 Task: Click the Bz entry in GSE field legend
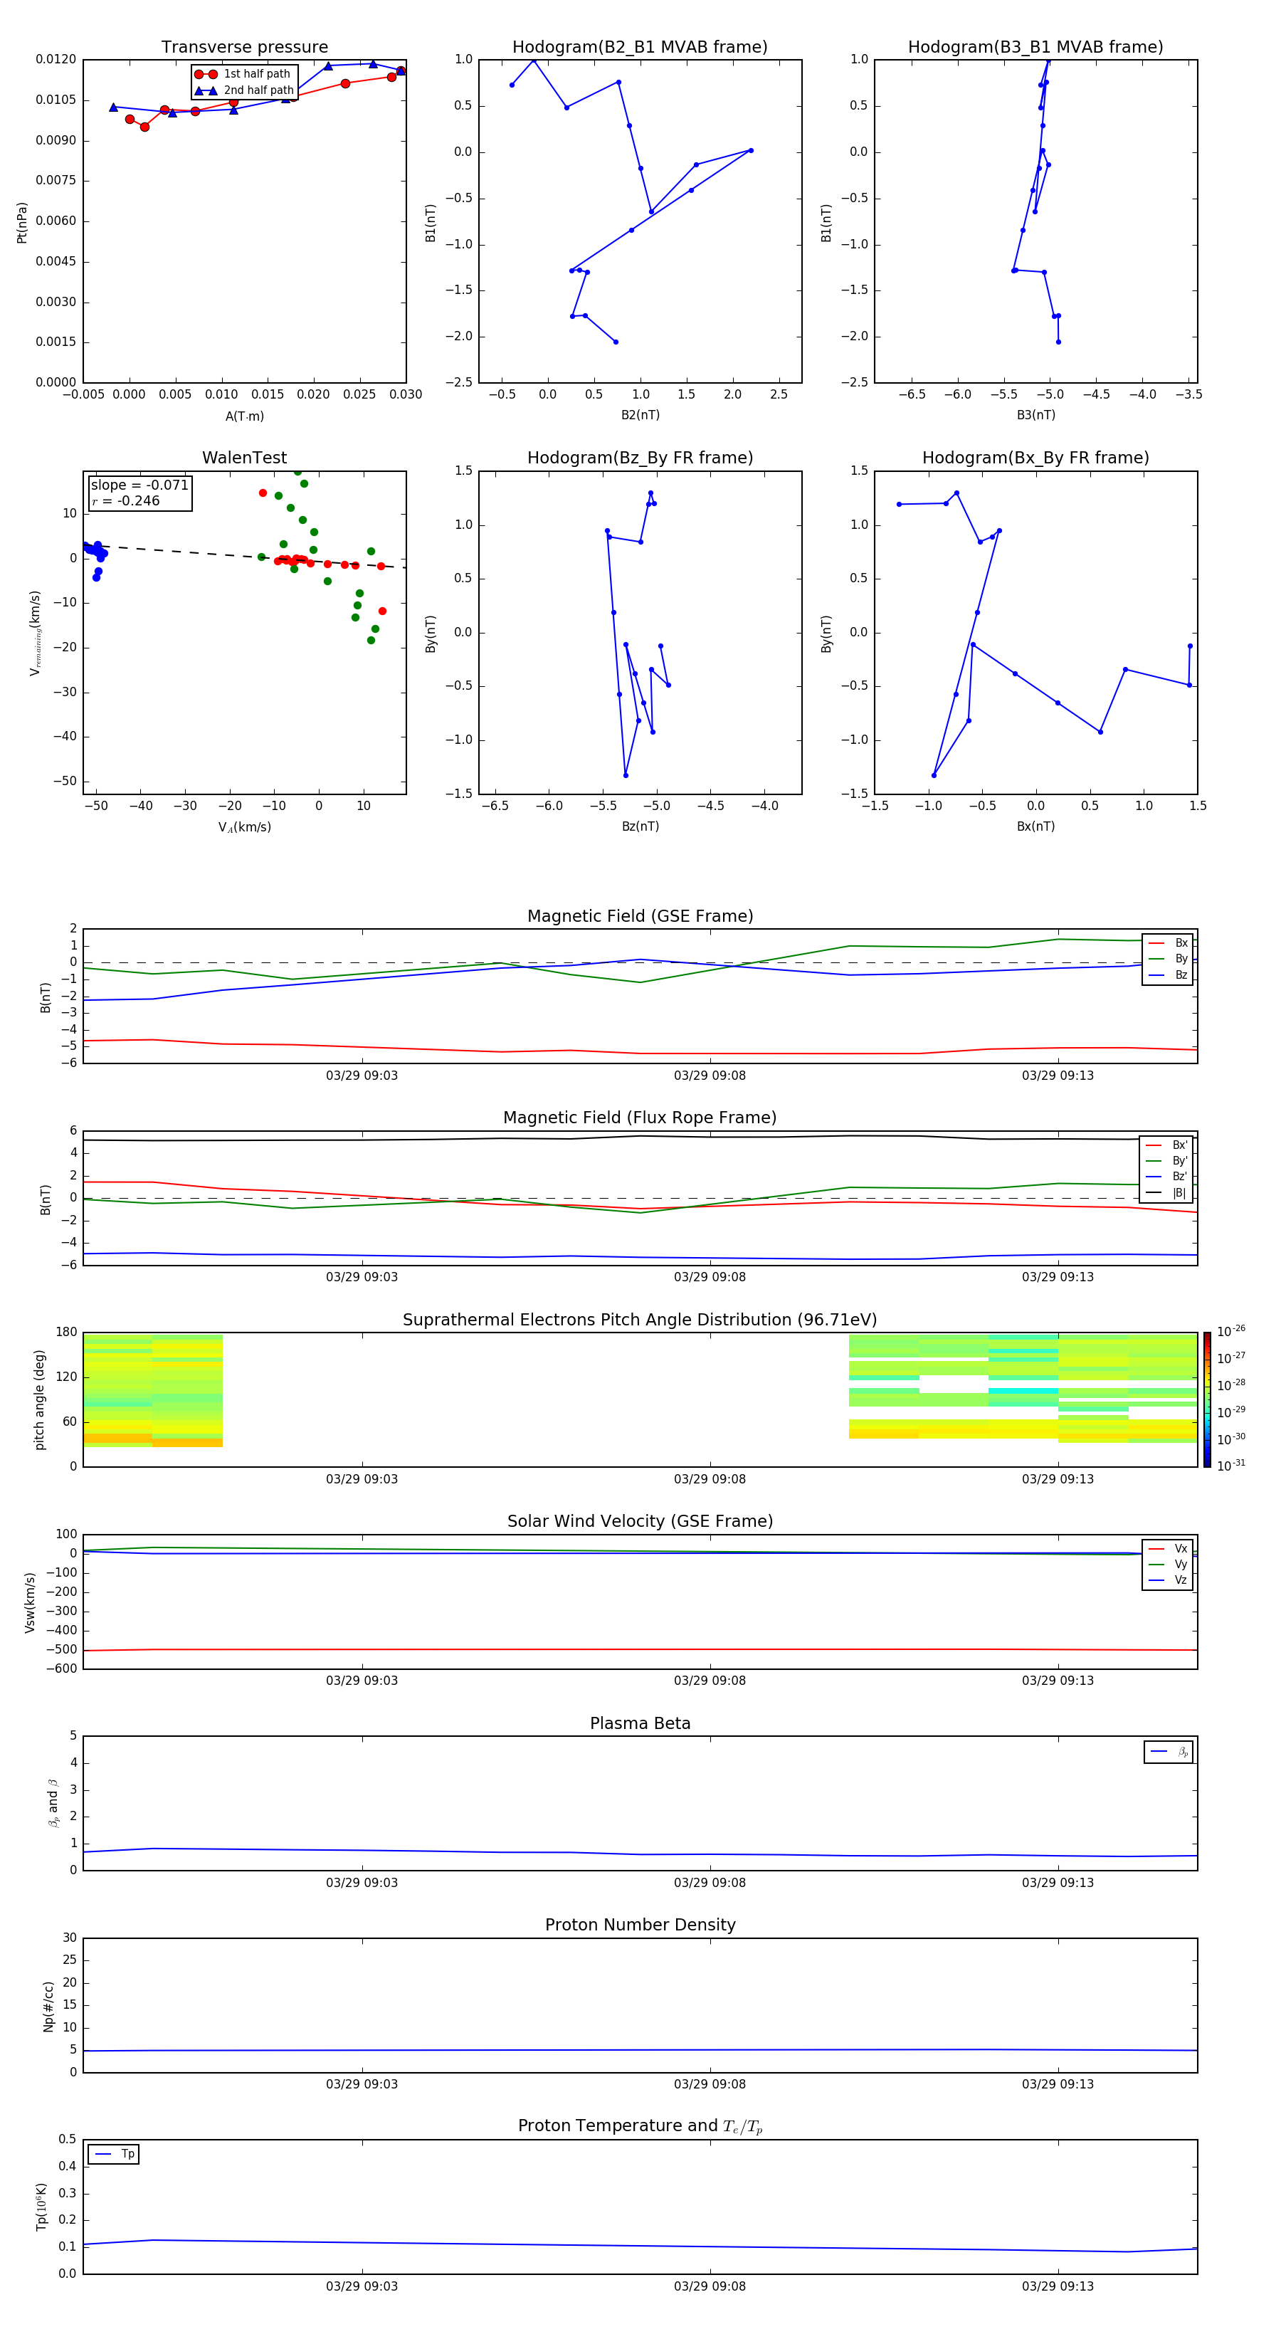pos(1168,974)
